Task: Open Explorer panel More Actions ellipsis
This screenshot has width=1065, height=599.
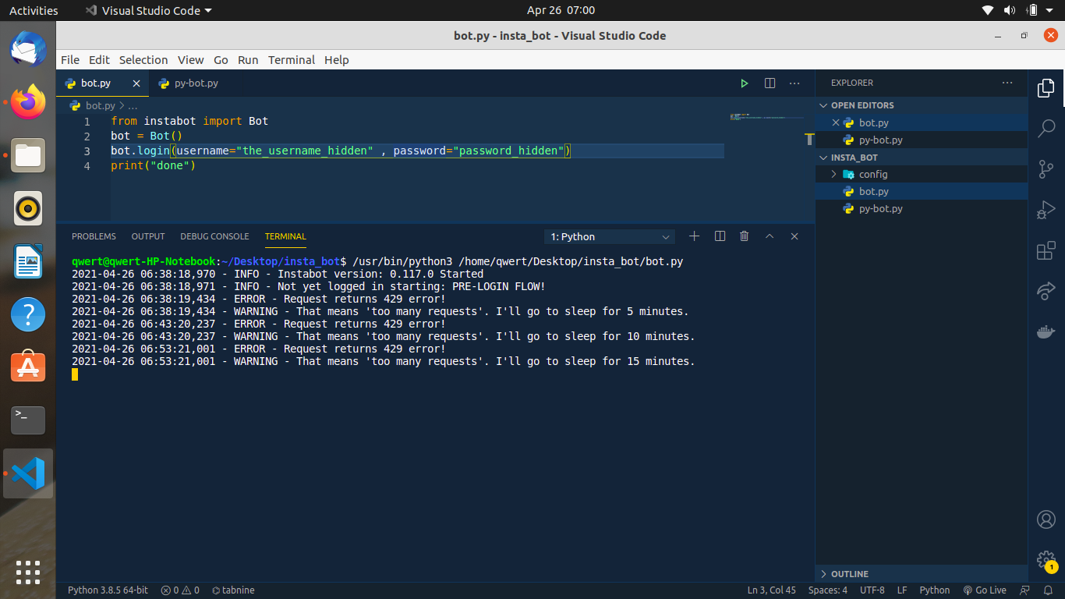Action: 1007,83
